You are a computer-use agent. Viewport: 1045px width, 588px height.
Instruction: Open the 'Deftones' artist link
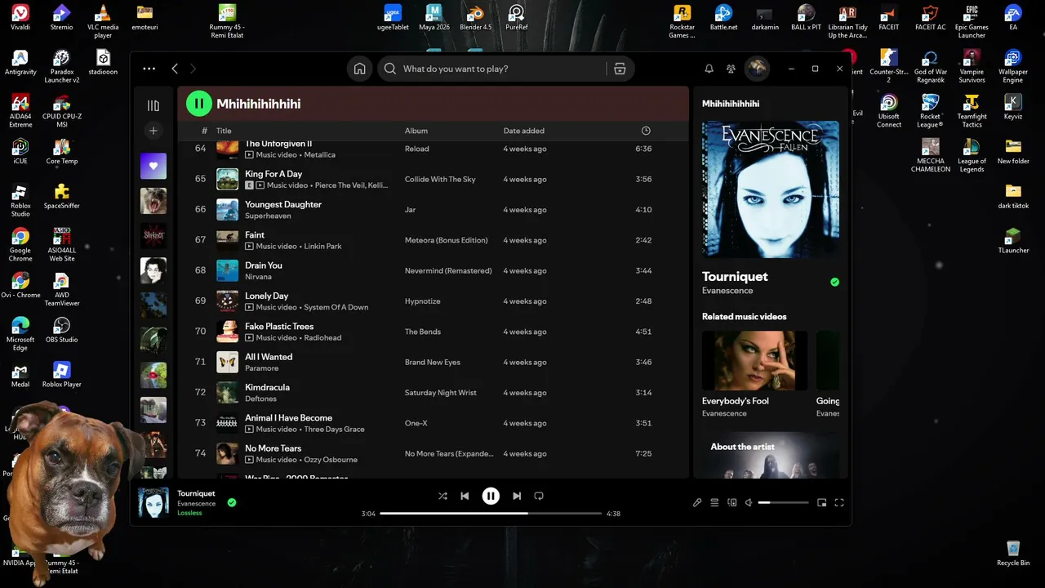(260, 399)
